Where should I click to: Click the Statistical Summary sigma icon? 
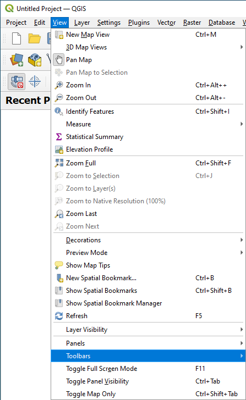click(x=59, y=137)
